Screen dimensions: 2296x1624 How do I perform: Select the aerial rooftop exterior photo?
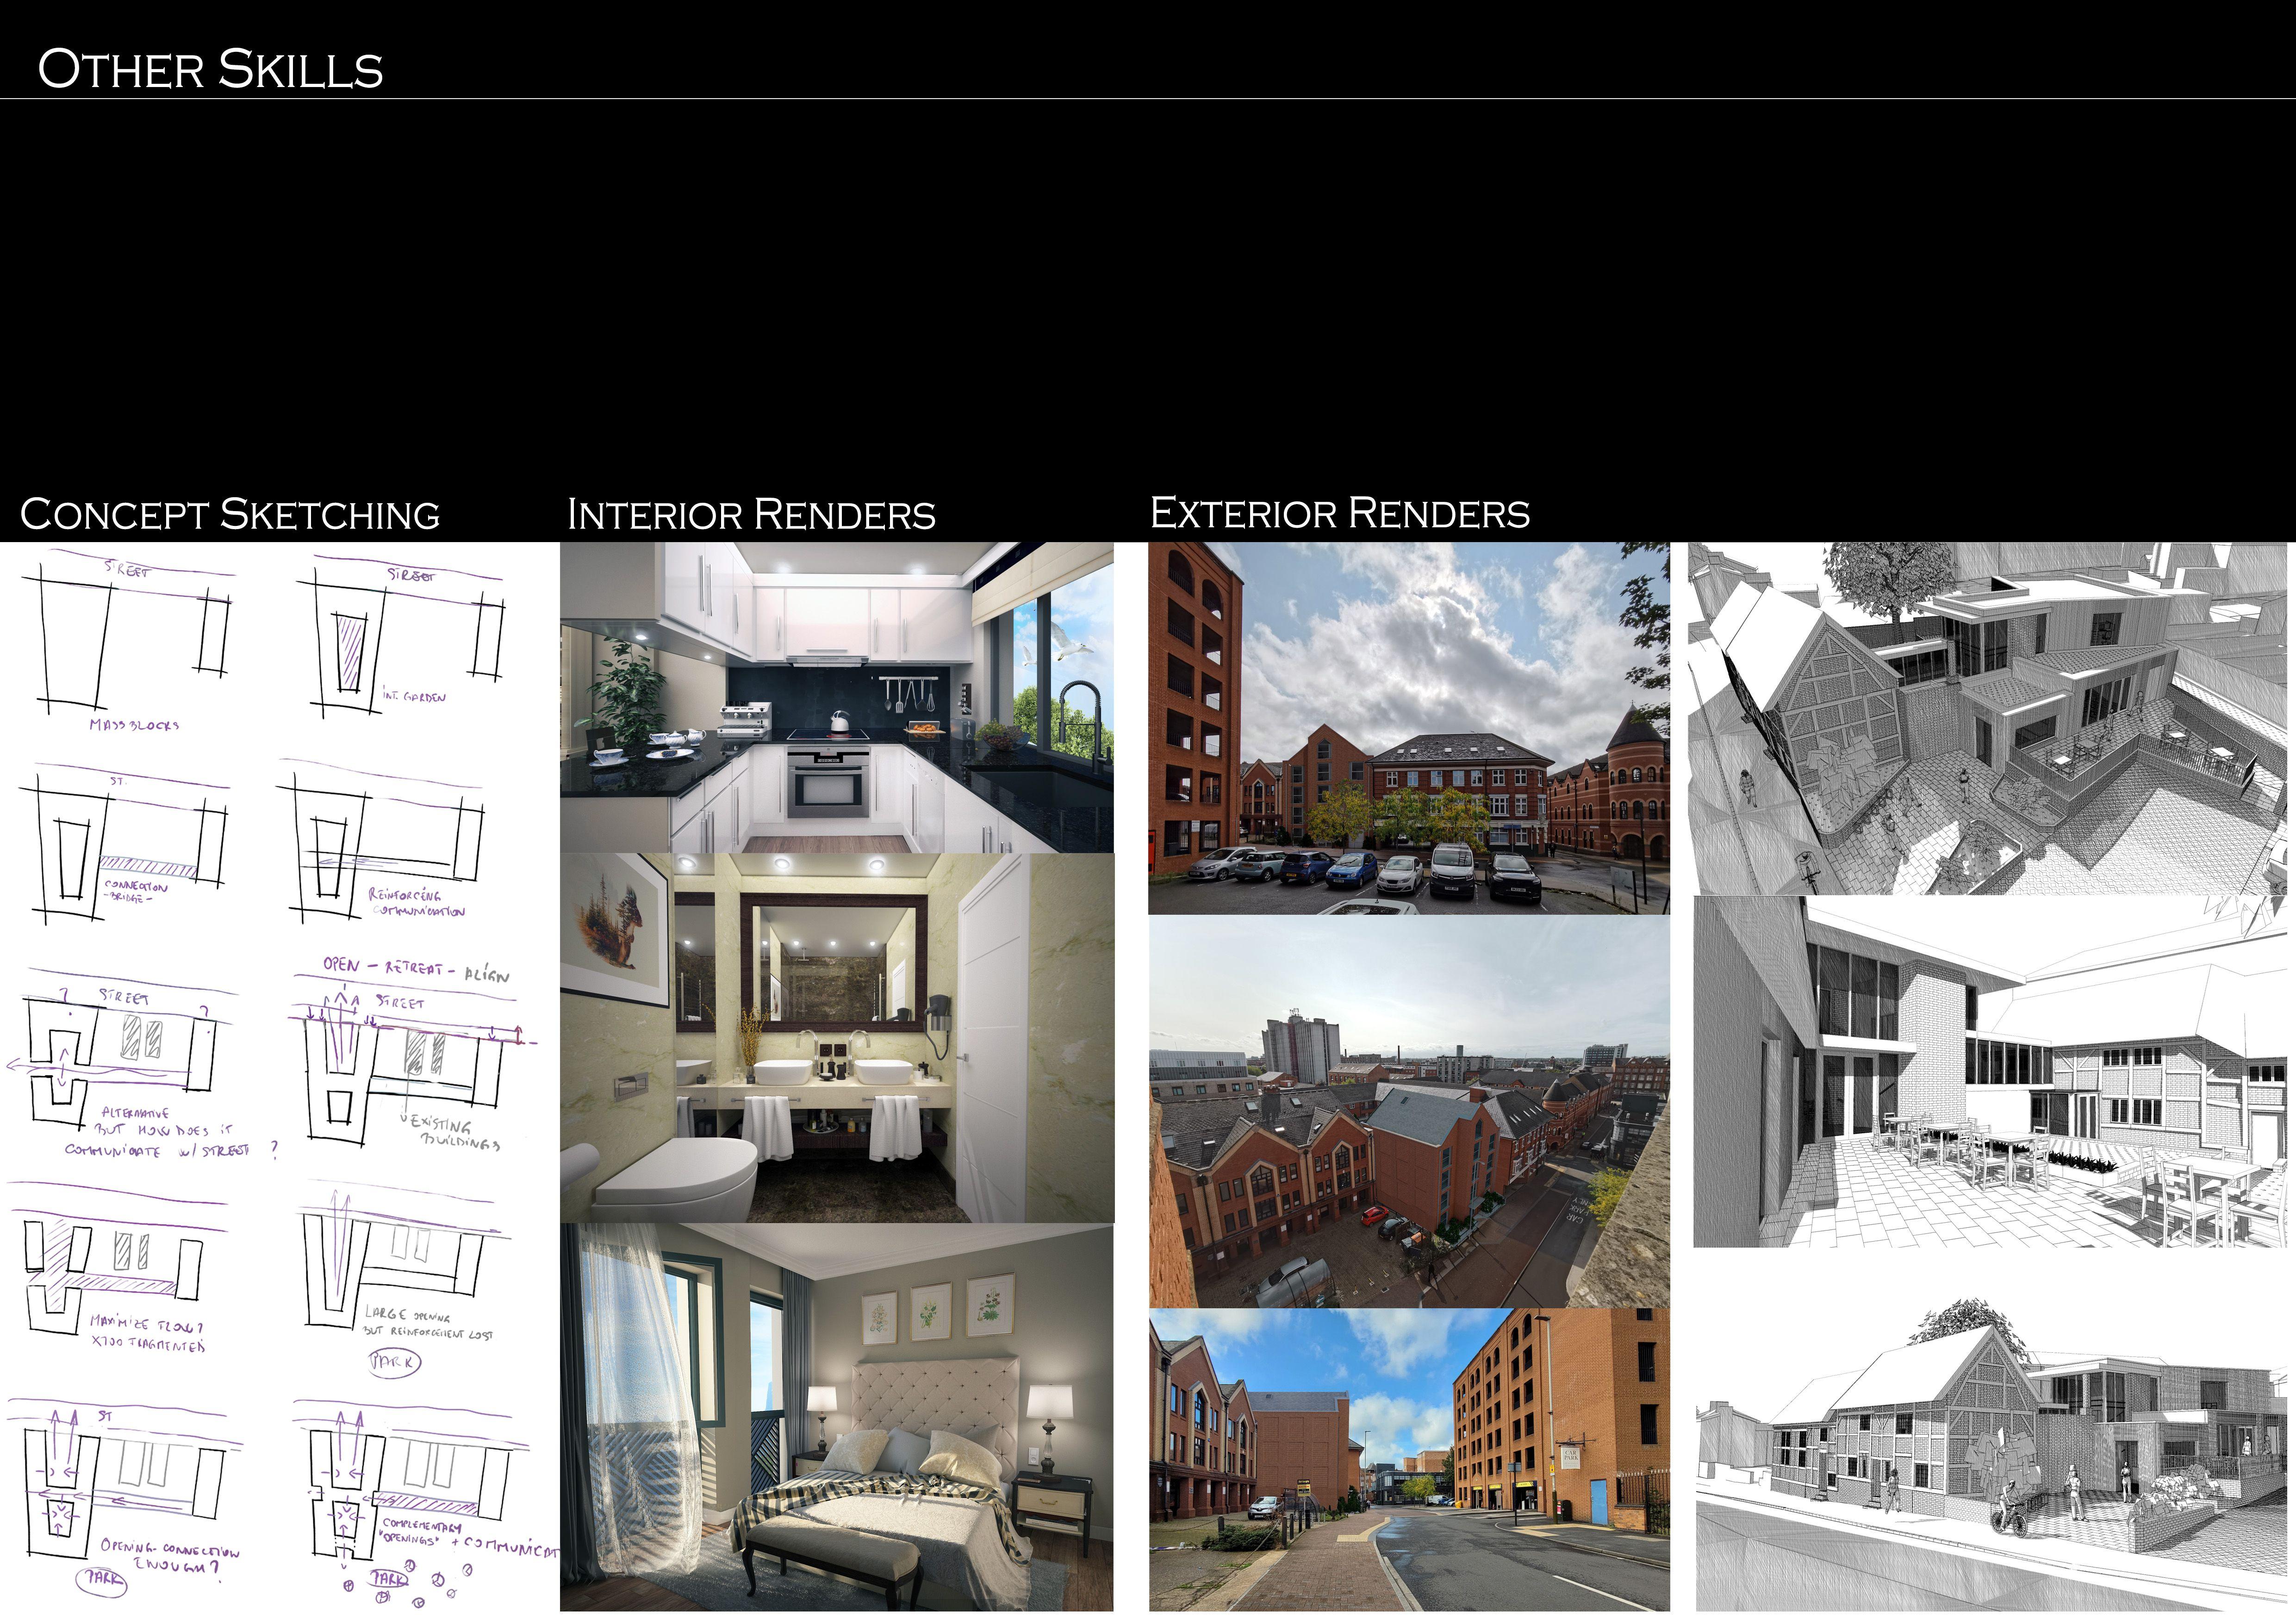[x=1408, y=1111]
